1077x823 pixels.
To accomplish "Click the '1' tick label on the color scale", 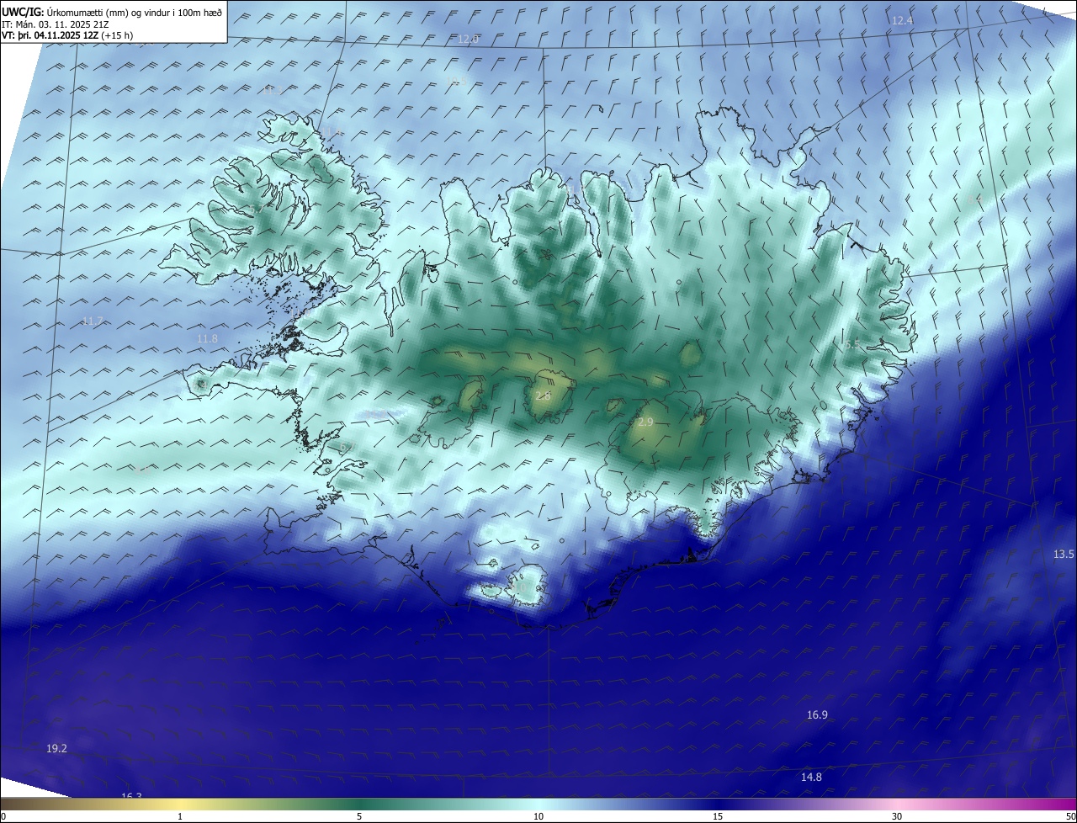I will pos(180,816).
